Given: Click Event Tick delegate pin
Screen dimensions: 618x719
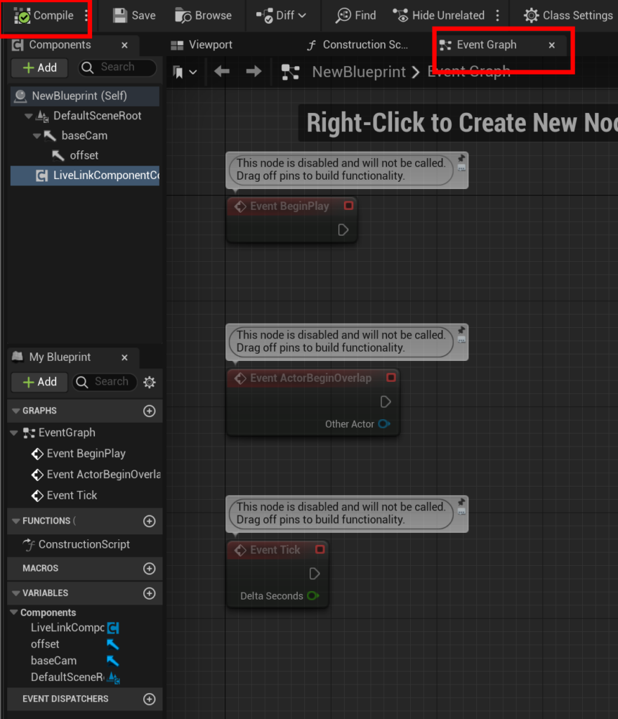Looking at the screenshot, I should click(320, 549).
